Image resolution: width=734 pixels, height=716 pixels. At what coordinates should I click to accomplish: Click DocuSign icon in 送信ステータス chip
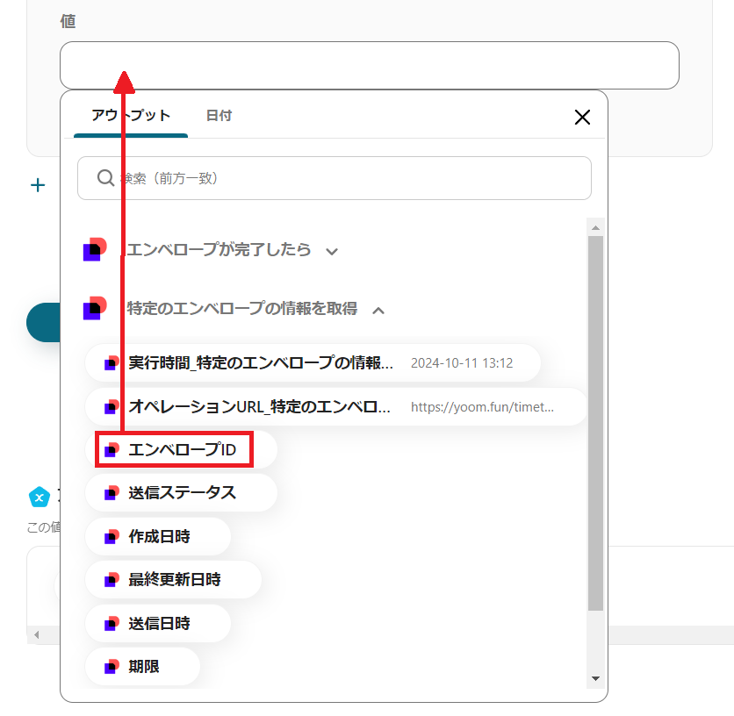112,493
